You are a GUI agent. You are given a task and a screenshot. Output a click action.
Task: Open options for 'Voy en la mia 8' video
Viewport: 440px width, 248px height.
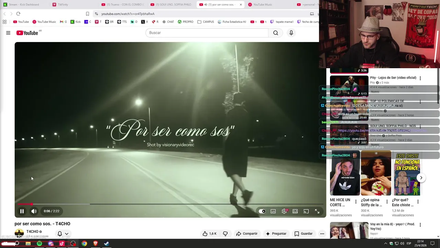[420, 225]
